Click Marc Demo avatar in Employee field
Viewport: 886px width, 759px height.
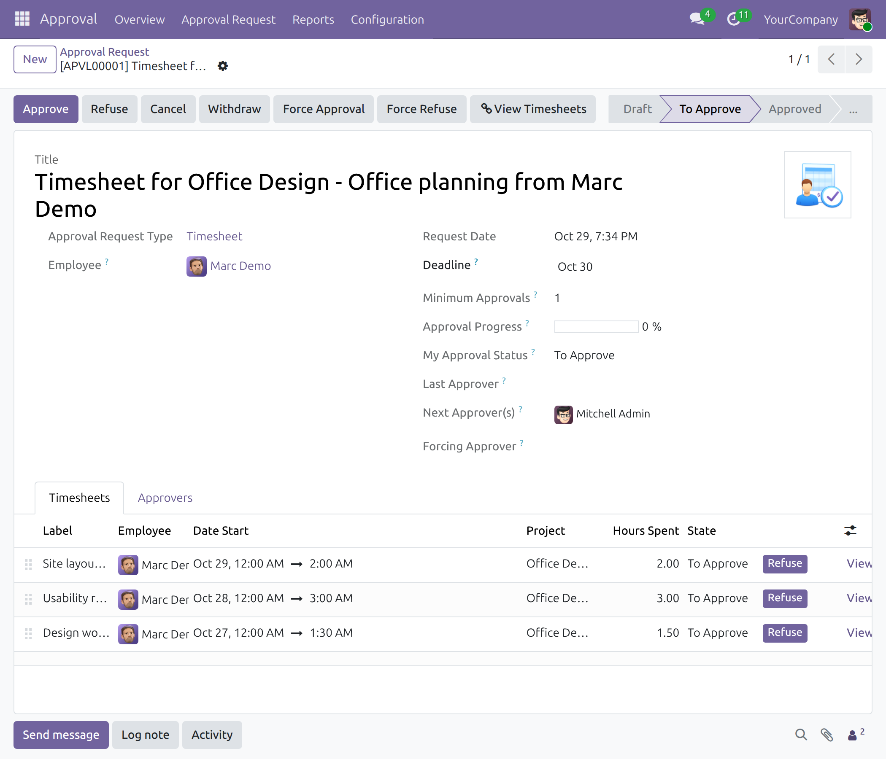[196, 266]
